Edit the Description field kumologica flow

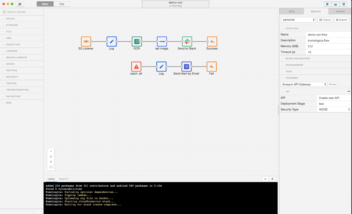328,40
